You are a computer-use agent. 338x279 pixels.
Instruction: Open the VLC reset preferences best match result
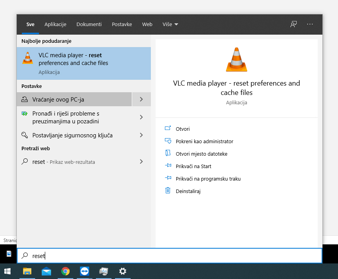coord(84,63)
